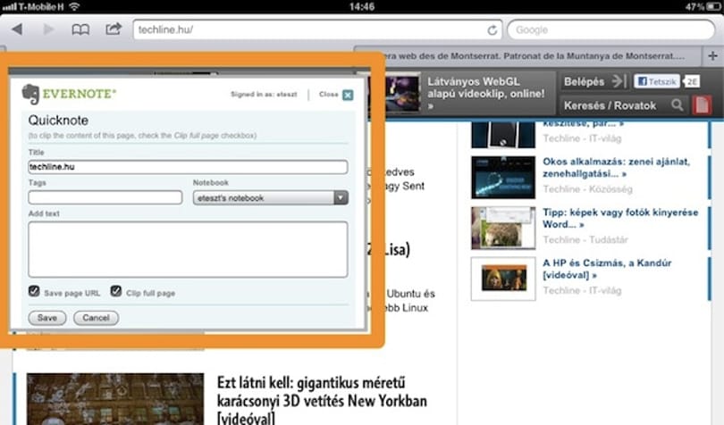724x425 pixels.
Task: Toggle the Save page URL checkbox
Action: (x=34, y=291)
